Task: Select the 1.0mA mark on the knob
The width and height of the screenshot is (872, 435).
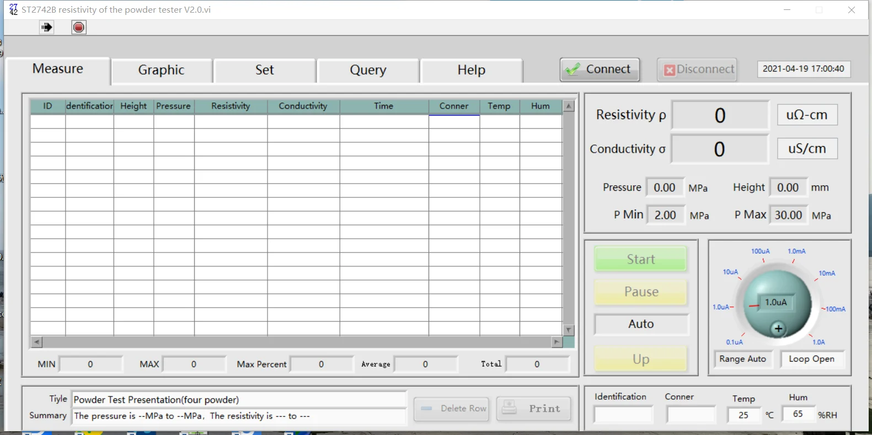Action: coord(796,251)
